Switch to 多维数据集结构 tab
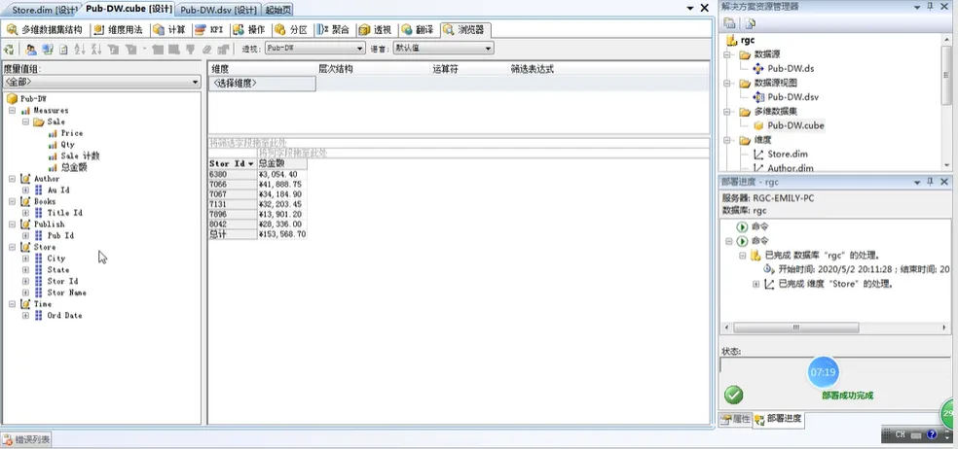 47,29
